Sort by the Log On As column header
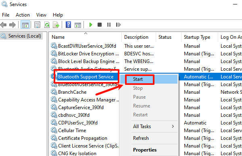The height and width of the screenshot is (156, 242). [231, 37]
